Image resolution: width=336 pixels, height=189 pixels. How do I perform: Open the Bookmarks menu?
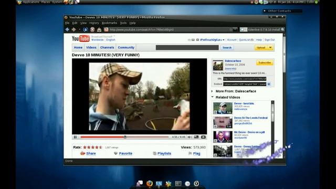click(109, 23)
